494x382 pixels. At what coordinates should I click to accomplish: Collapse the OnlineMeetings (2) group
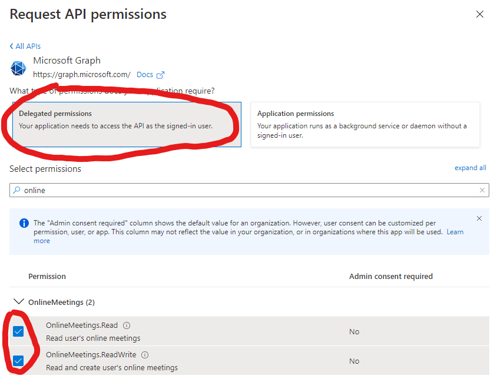click(x=19, y=301)
